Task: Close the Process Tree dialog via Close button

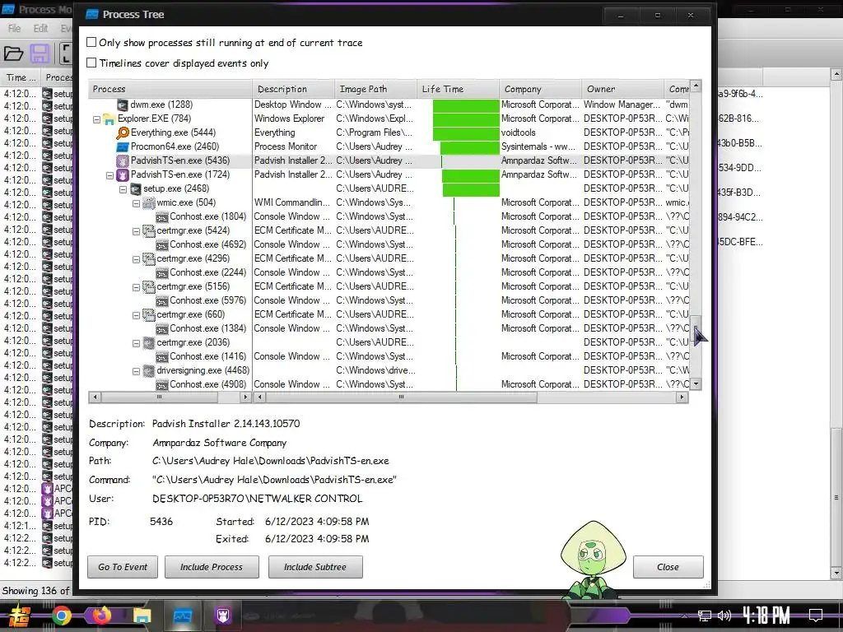Action: point(668,567)
